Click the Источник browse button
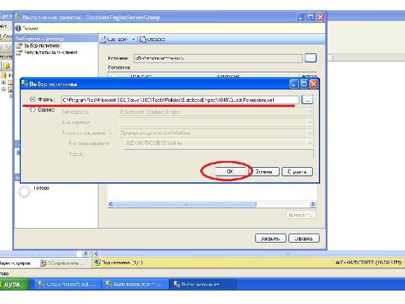The height and width of the screenshot is (304, 405). (x=310, y=58)
